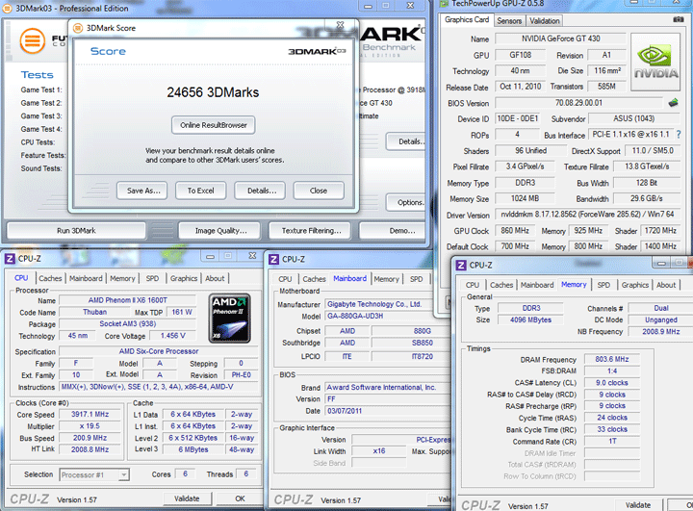Viewport: 693px width, 511px height.
Task: Click the Core Voltage value 1.456 V
Action: tap(173, 336)
